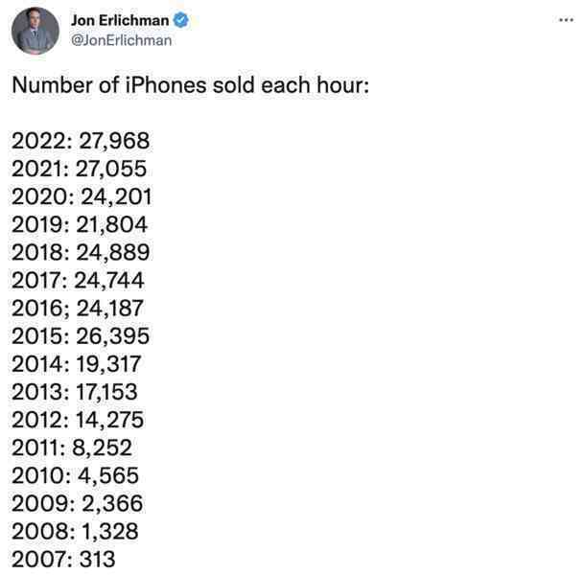585x575 pixels.
Task: Click the 2020: 24,201 entry
Action: pyautogui.click(x=82, y=196)
